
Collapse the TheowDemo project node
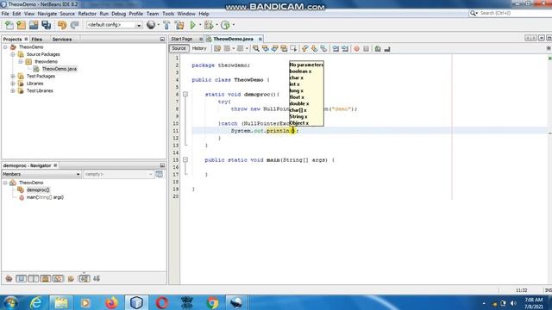(5, 47)
